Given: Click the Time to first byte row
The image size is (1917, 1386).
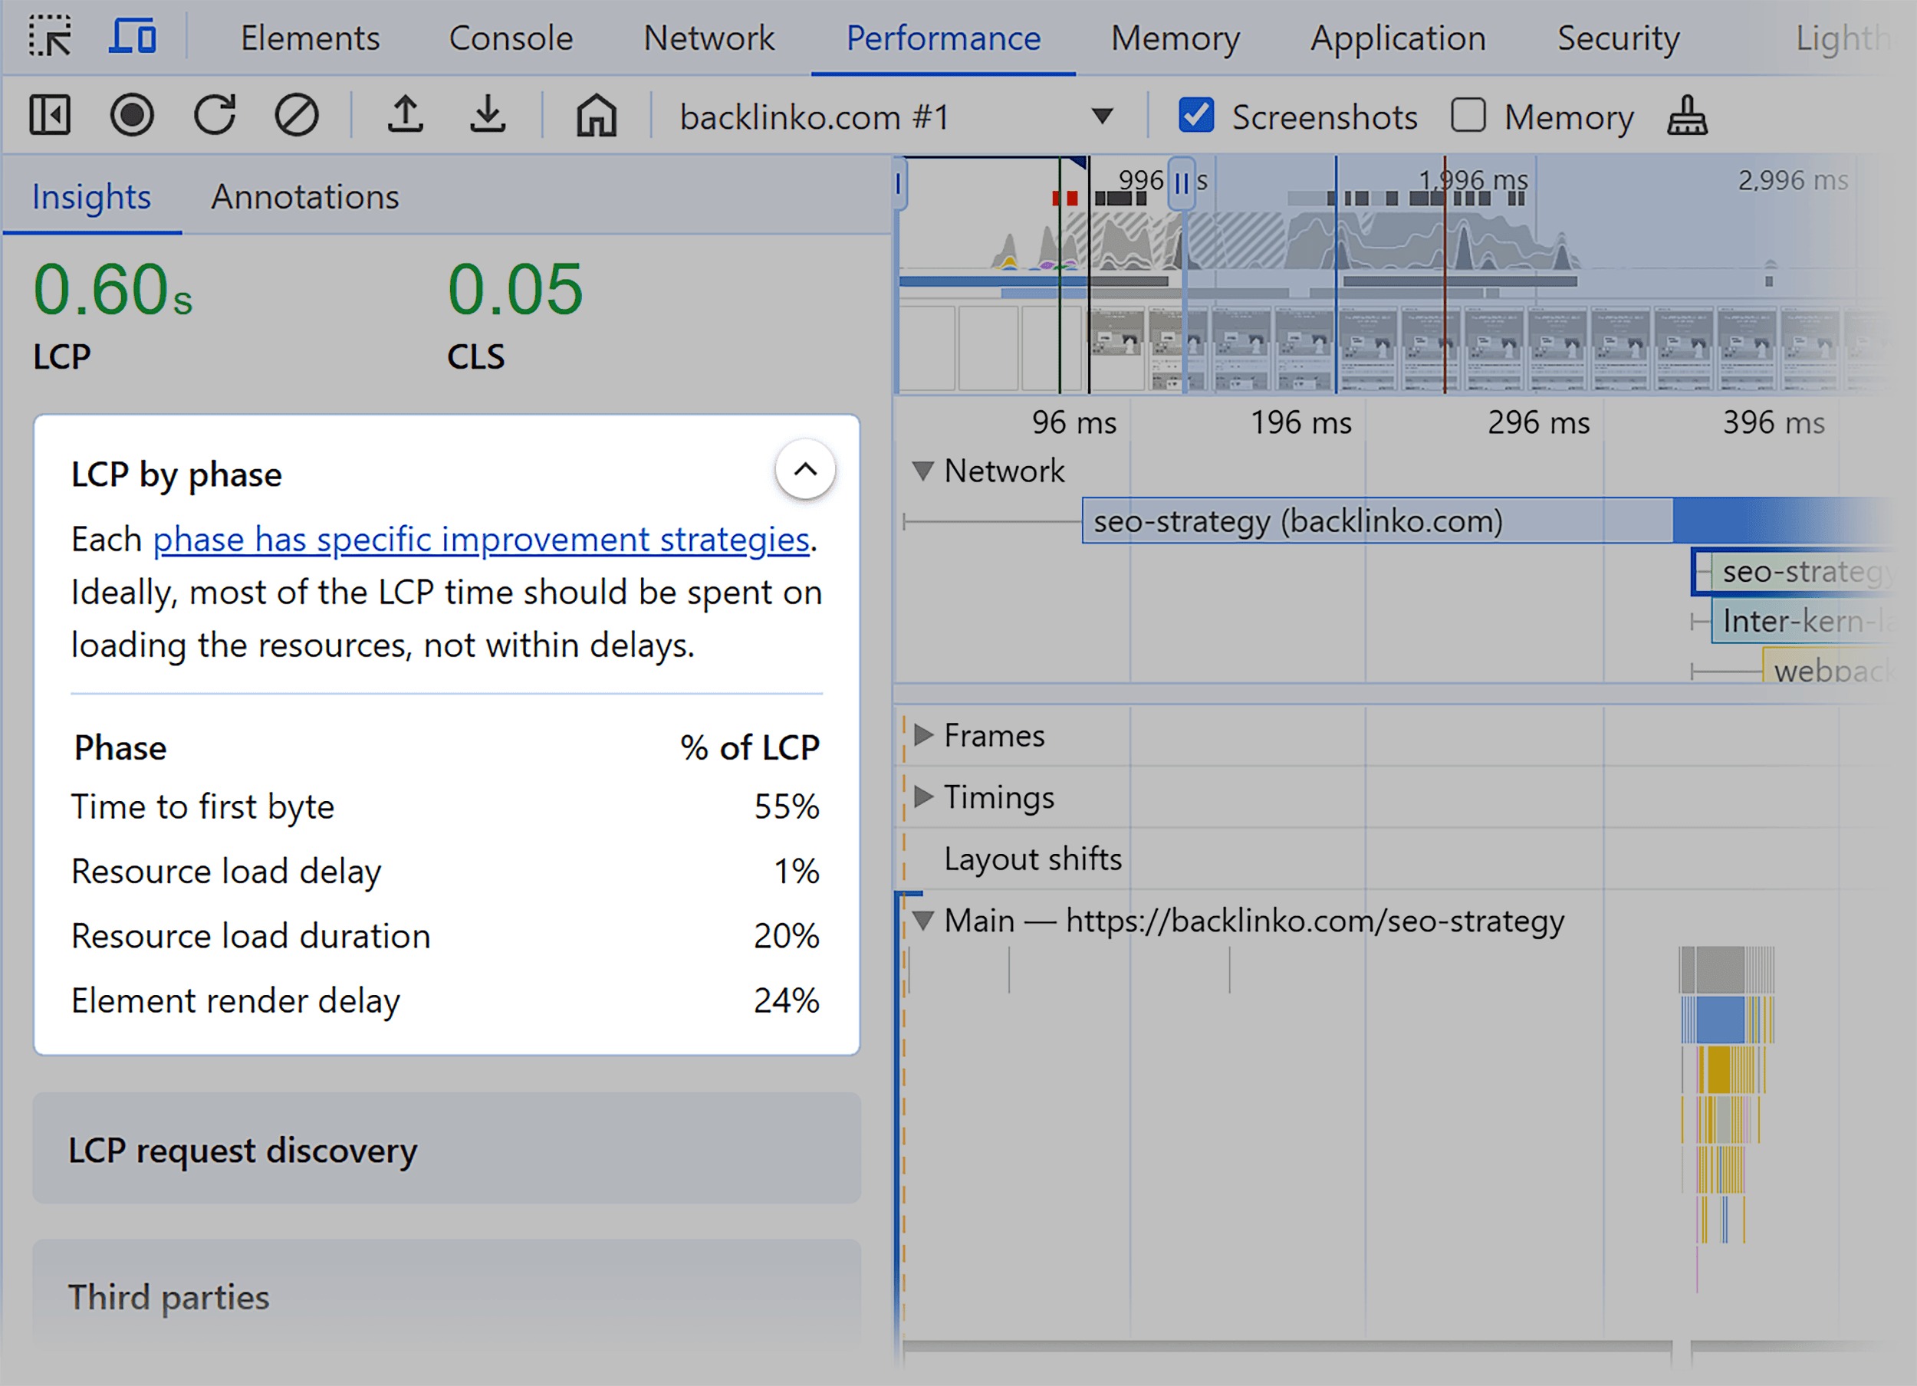Looking at the screenshot, I should [446, 806].
